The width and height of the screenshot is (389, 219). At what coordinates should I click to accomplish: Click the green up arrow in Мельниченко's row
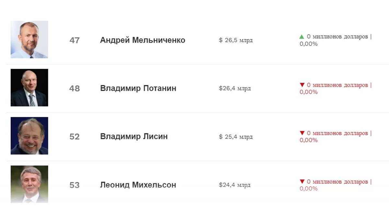click(x=302, y=37)
